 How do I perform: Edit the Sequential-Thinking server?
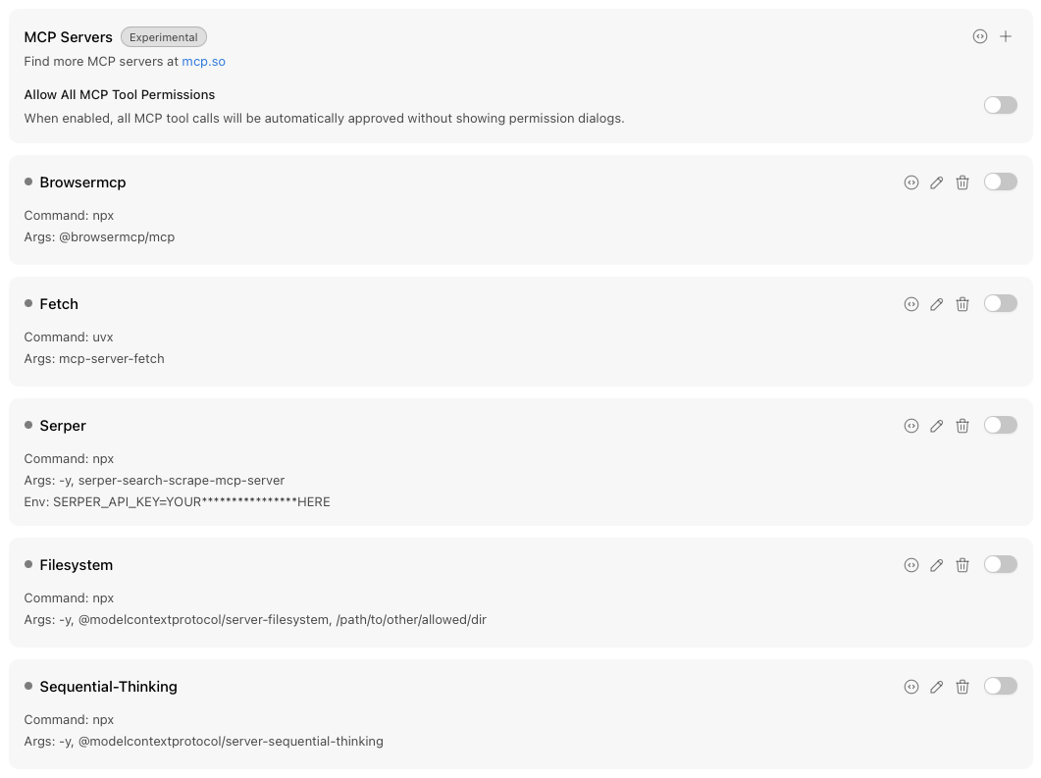coord(937,687)
